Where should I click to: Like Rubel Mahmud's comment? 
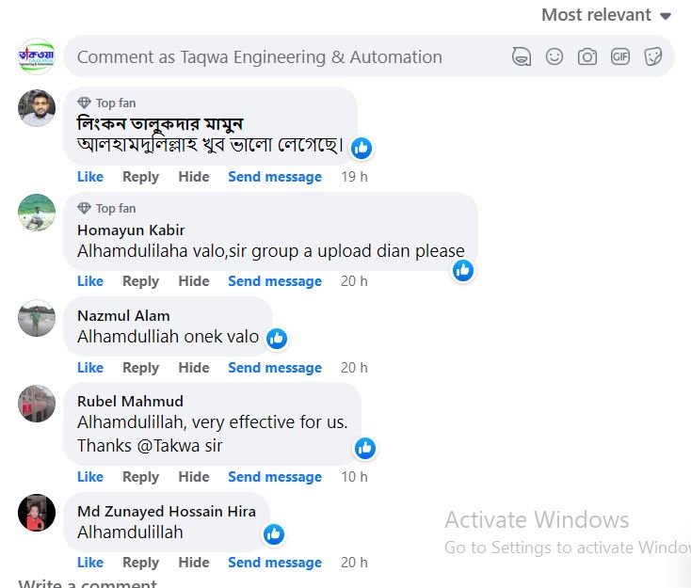coord(90,477)
